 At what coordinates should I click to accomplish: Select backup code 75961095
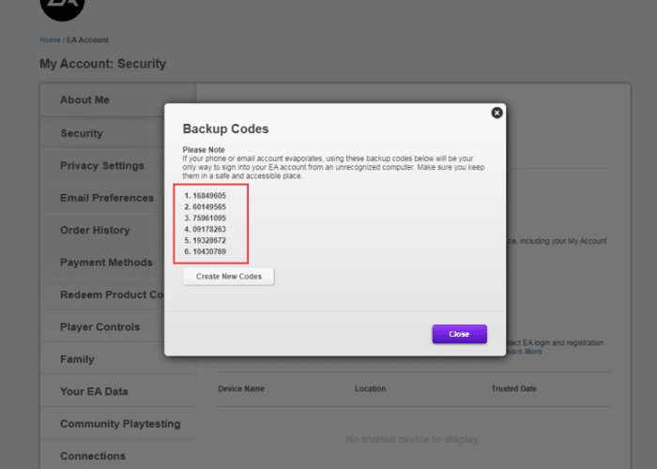coord(209,218)
